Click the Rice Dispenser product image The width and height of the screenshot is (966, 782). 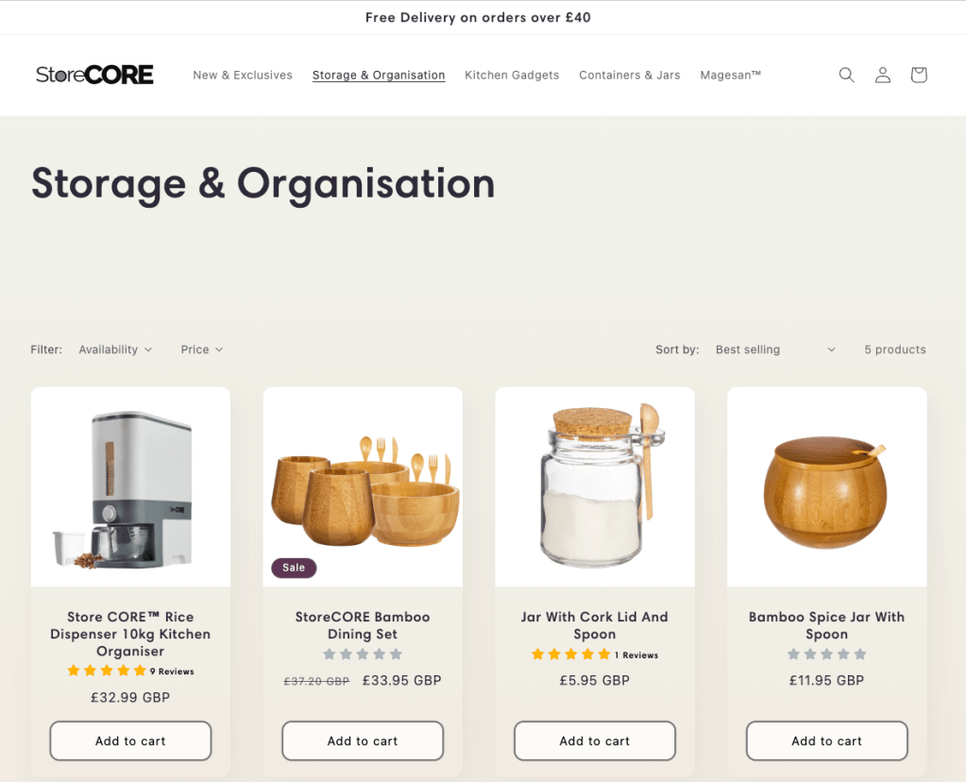(x=130, y=486)
